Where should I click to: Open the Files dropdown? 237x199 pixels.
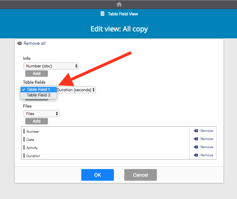41,114
